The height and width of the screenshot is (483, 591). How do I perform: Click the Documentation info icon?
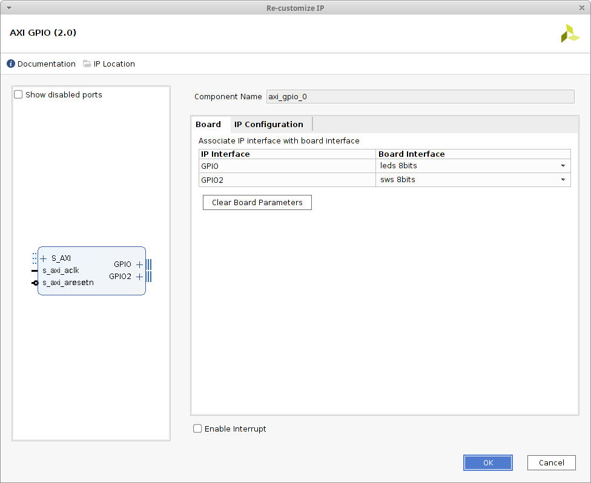(x=11, y=64)
